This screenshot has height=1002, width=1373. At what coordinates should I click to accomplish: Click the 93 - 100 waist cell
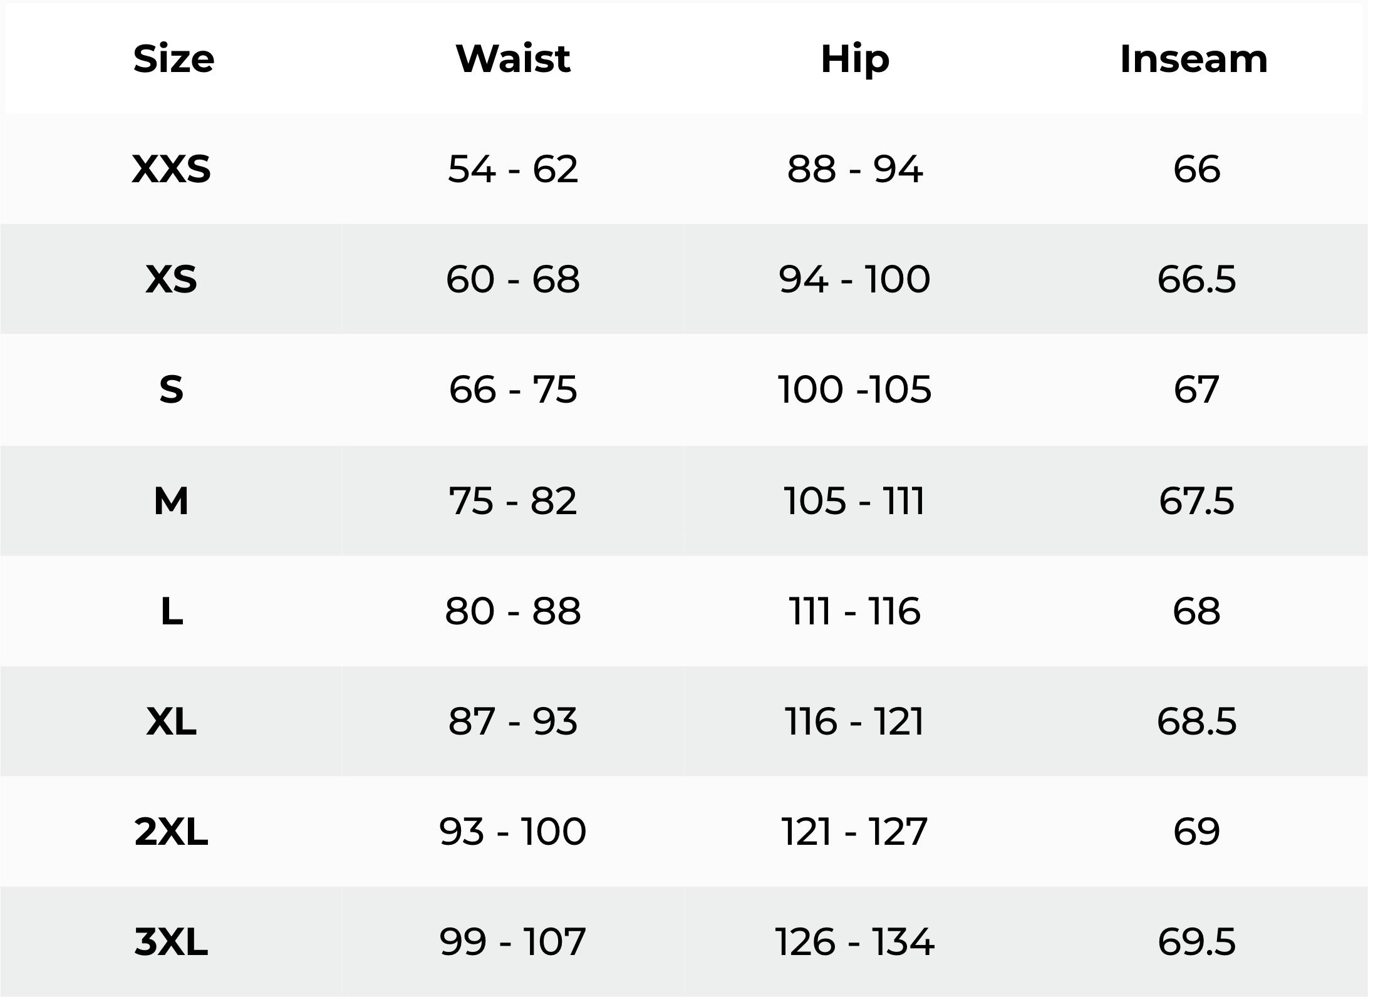coord(513,832)
